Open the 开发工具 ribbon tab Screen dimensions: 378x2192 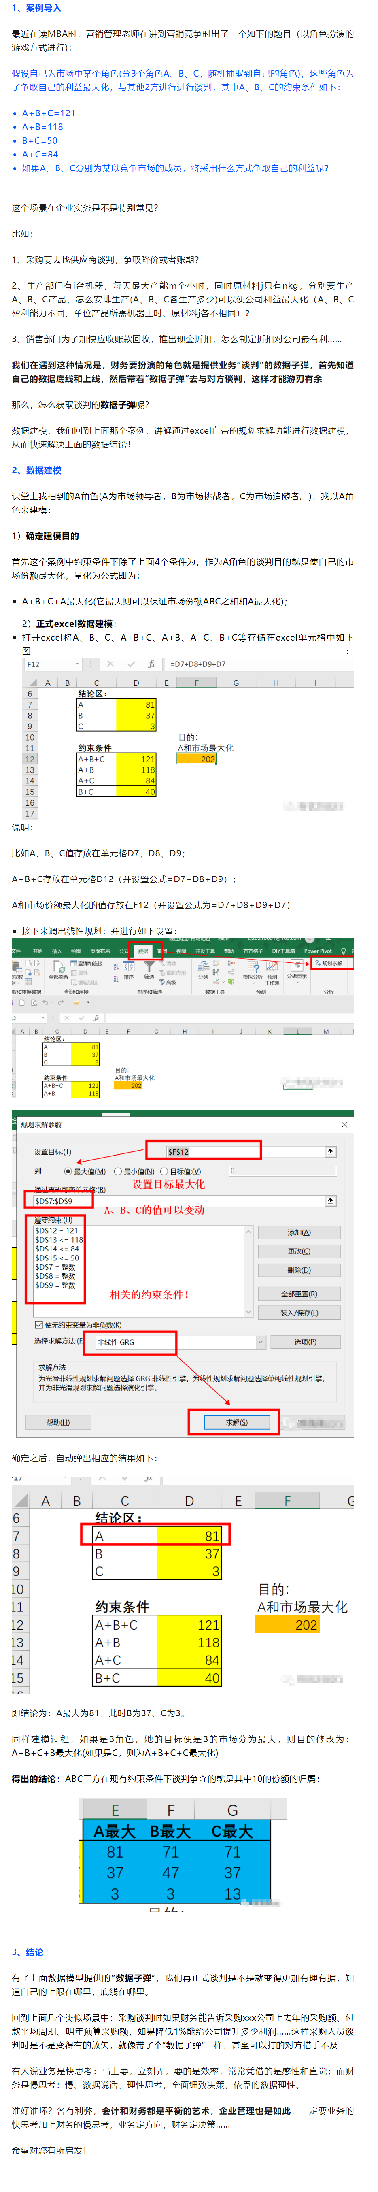205,951
